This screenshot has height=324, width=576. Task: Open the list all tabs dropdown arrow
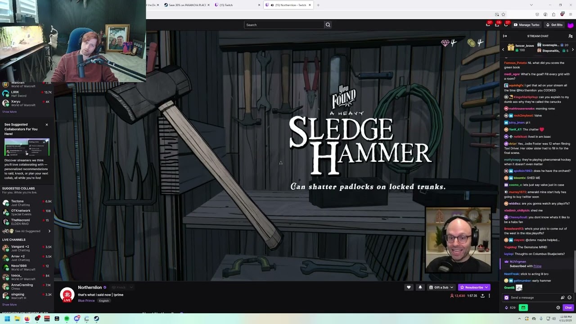(531, 5)
